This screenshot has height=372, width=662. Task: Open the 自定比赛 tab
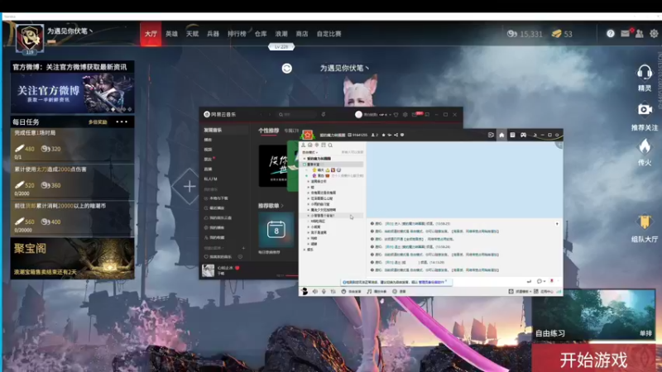(x=329, y=34)
